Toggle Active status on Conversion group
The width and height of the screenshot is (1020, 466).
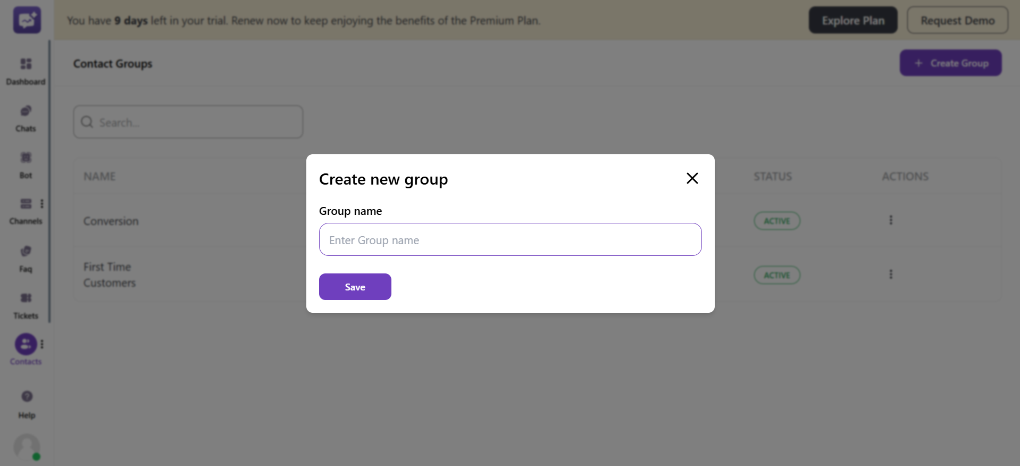(777, 220)
